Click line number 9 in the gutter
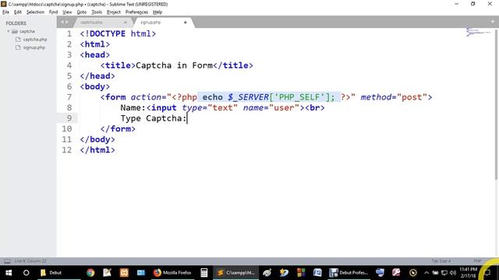The image size is (499, 280). point(69,118)
